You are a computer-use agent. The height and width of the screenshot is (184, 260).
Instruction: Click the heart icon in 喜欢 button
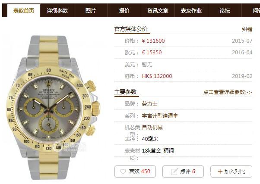(x=123, y=172)
